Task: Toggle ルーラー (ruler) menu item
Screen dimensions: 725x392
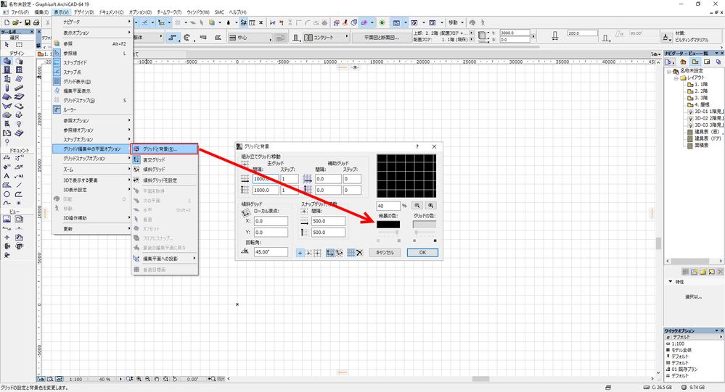Action: tap(92, 110)
